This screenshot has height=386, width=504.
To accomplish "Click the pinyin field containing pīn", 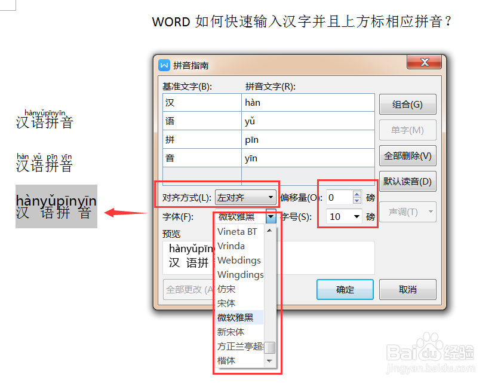I will pos(308,139).
